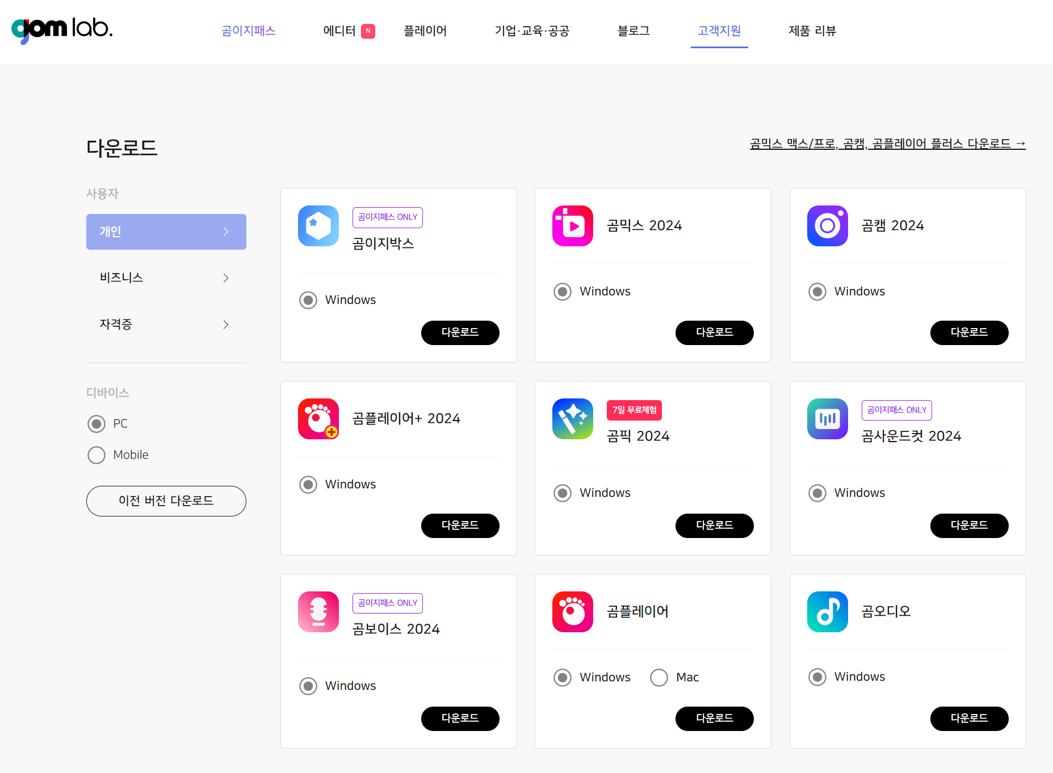
Task: Download 곰믹스 2024 for Windows
Action: 714,333
